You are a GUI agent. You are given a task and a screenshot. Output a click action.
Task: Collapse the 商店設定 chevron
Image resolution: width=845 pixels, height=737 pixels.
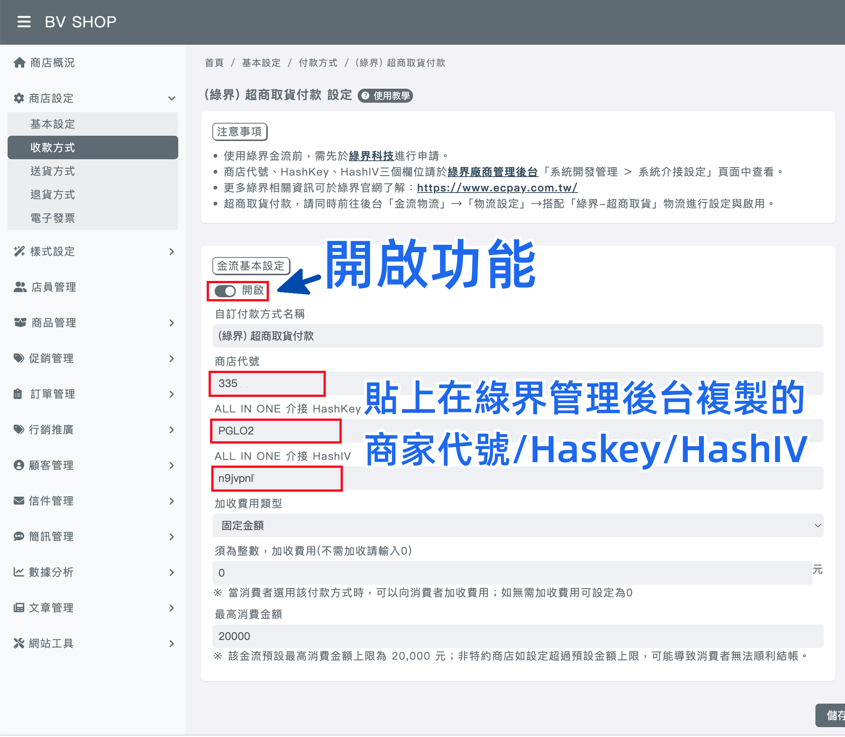click(x=171, y=98)
